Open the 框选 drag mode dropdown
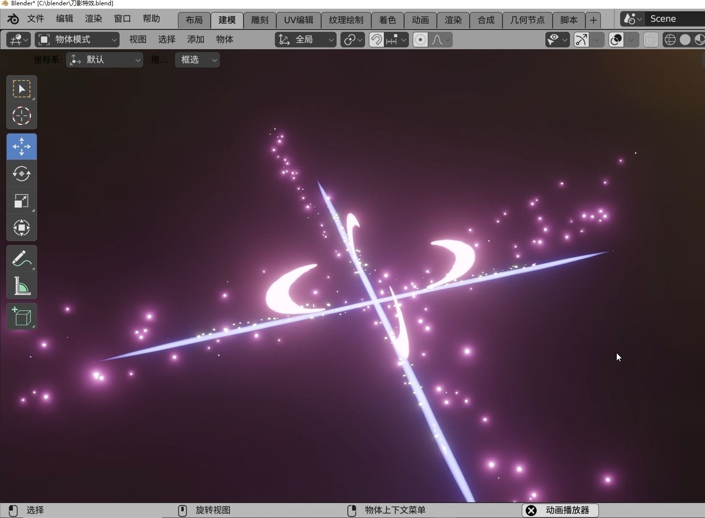 click(197, 60)
